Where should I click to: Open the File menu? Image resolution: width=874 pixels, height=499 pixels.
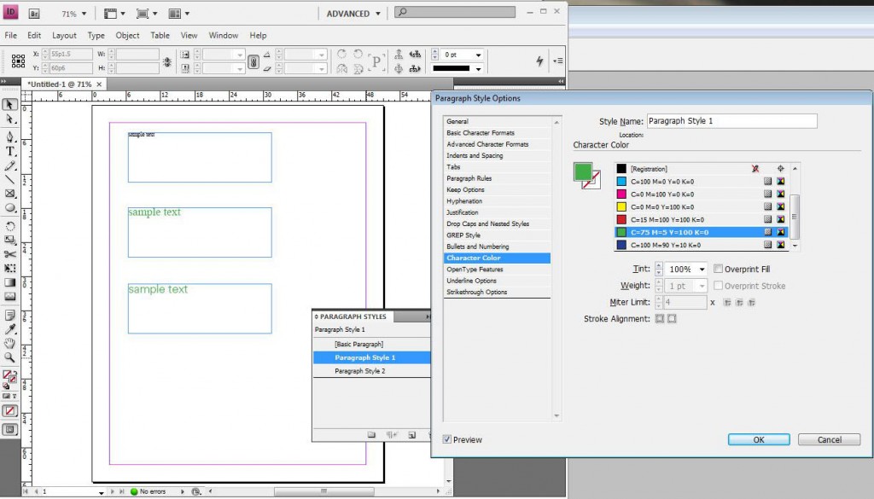coord(10,35)
